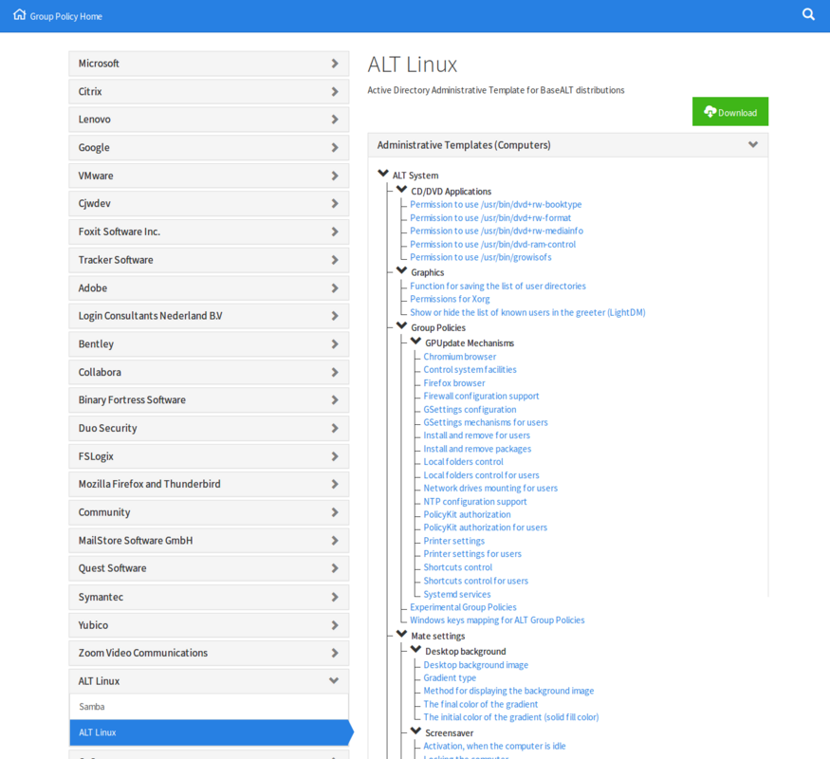Expand the Zoom Video Communications arrow
Image resolution: width=830 pixels, height=759 pixels.
335,653
